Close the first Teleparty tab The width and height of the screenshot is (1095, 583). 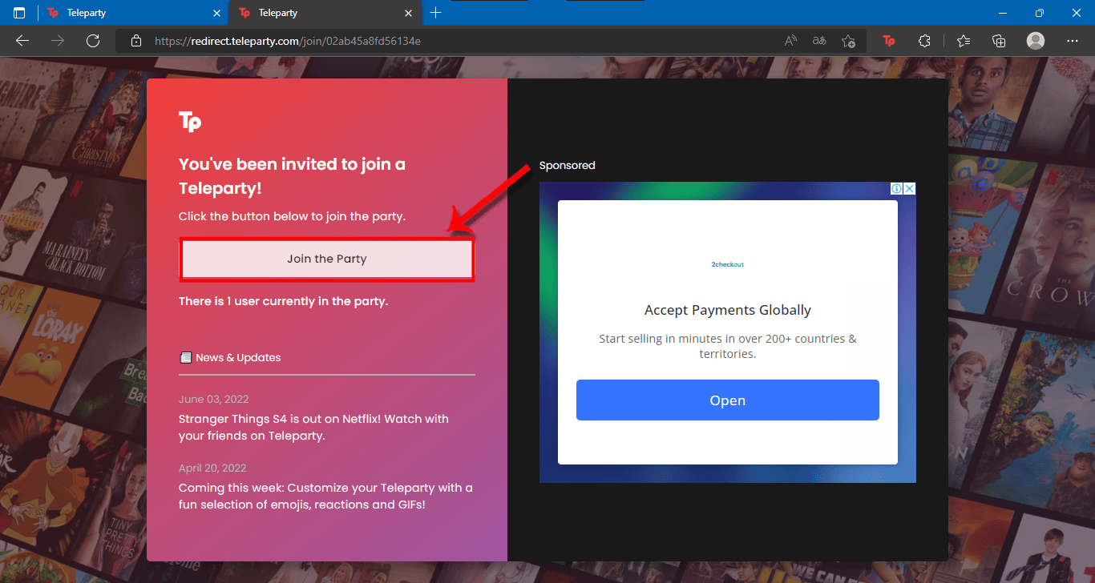click(x=216, y=13)
